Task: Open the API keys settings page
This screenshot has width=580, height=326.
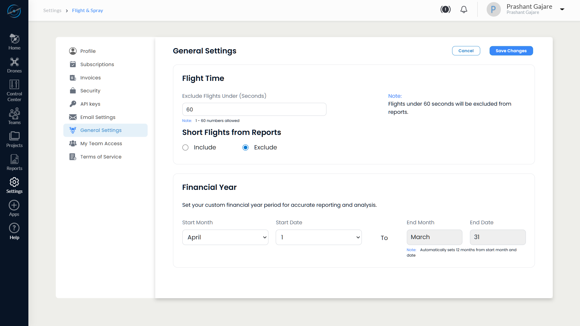Action: 90,104
